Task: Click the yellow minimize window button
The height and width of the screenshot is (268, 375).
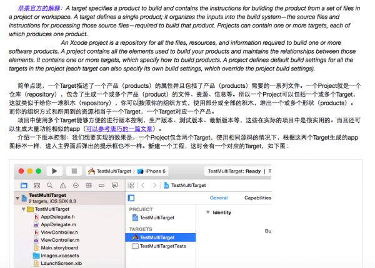Action: click(x=30, y=171)
